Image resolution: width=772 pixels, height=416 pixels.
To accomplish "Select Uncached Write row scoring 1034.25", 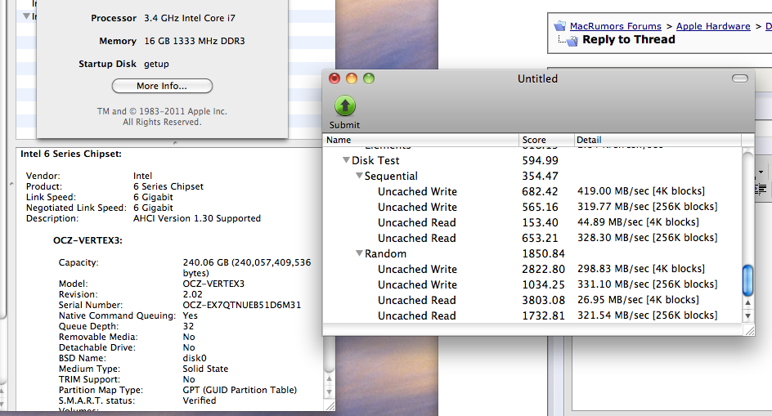I will [532, 284].
